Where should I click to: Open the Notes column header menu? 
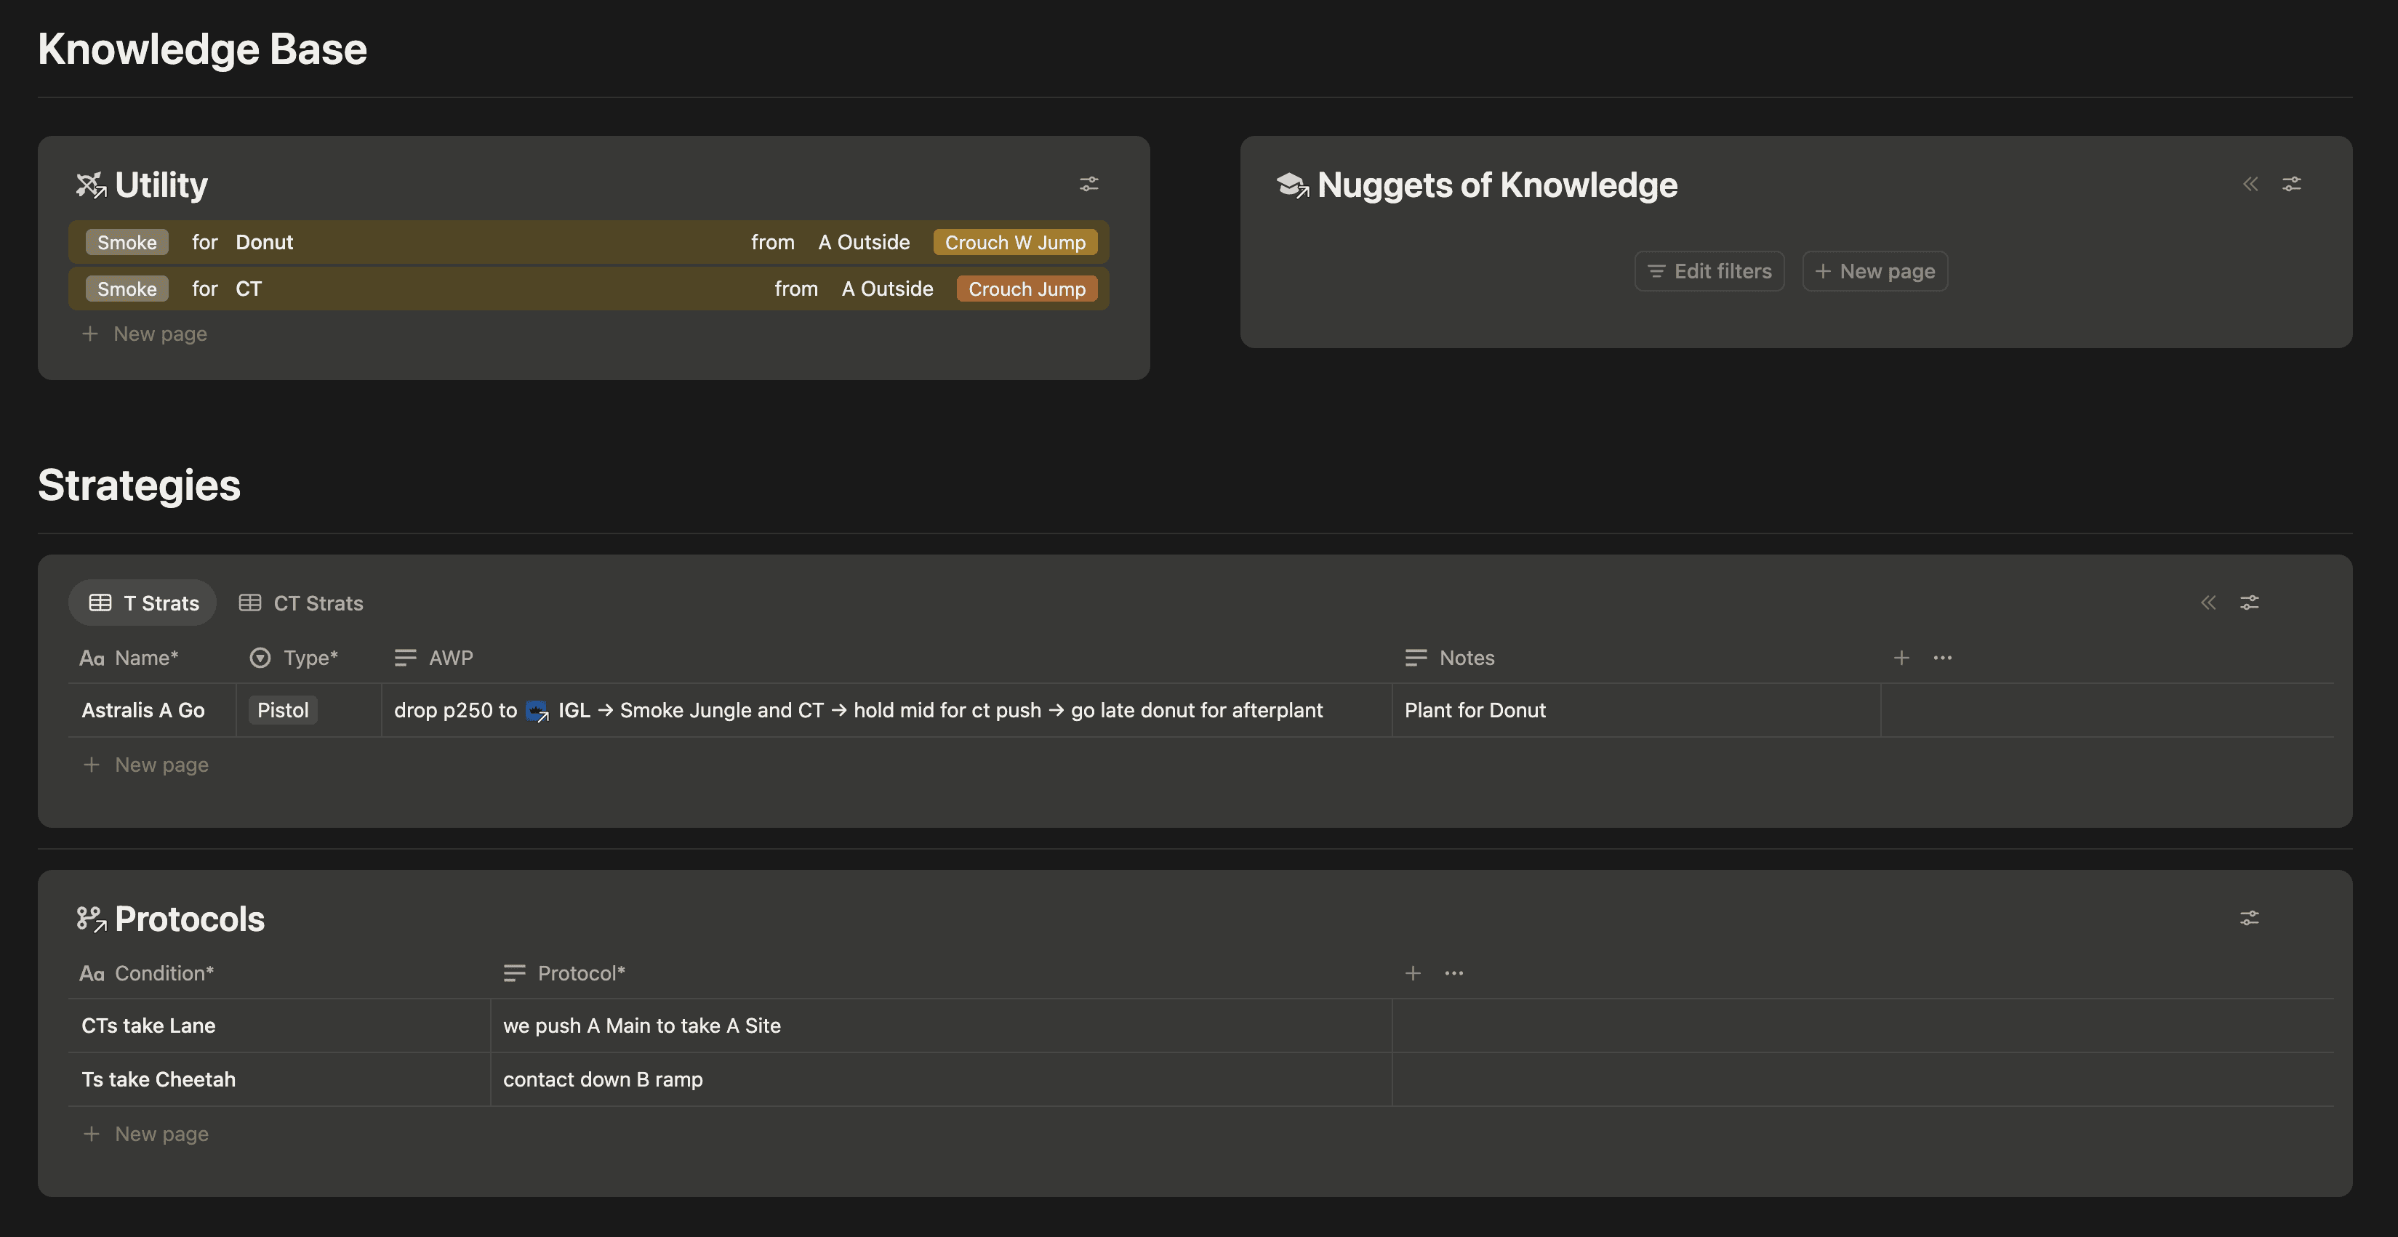point(1449,658)
